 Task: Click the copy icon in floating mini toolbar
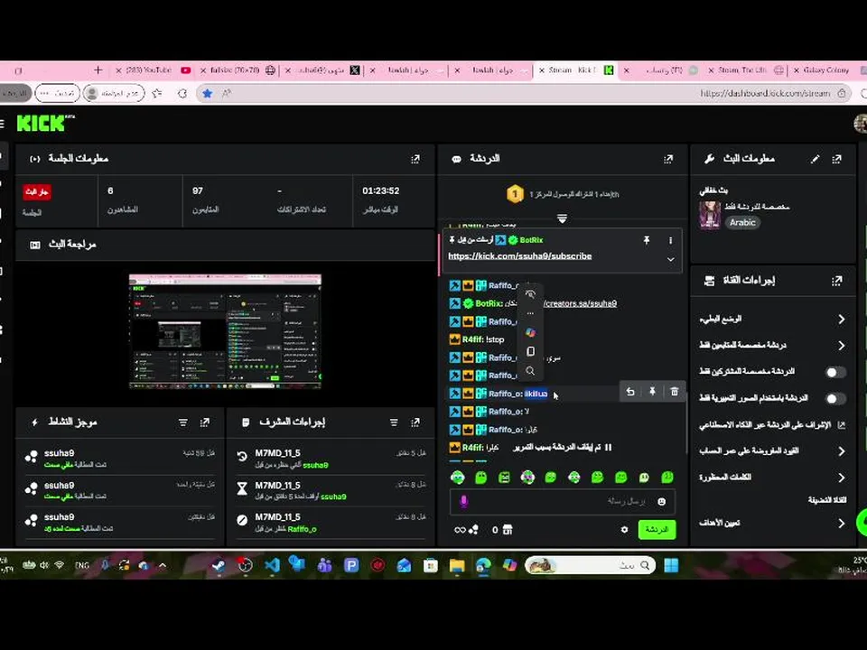[530, 351]
